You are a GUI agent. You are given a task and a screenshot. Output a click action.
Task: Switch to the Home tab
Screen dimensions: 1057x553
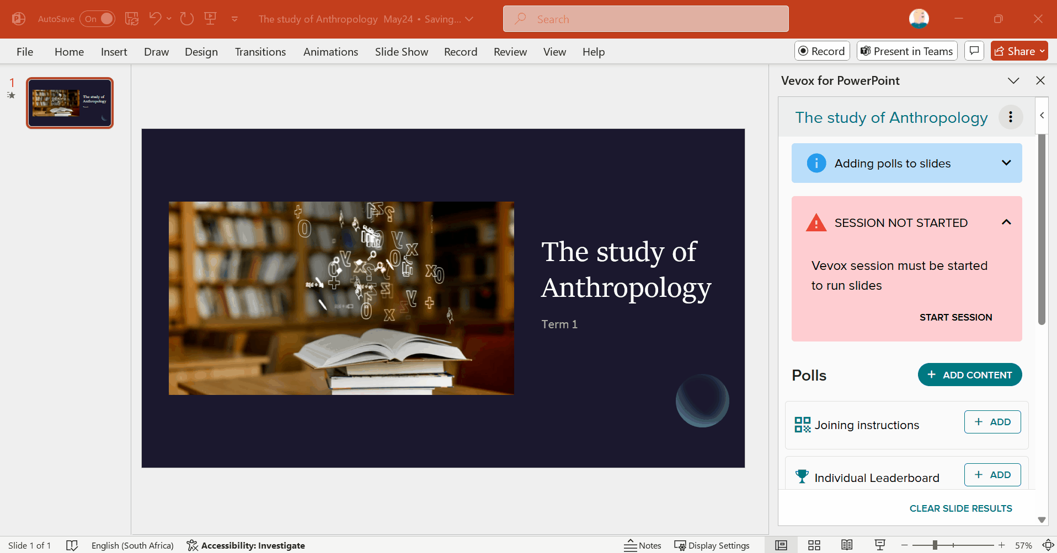pos(69,52)
